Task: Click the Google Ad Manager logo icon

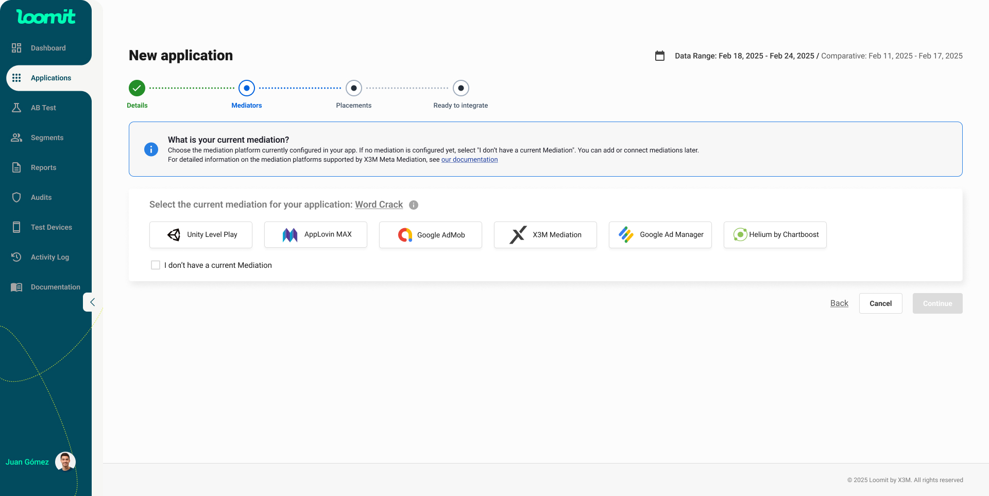Action: coord(626,235)
